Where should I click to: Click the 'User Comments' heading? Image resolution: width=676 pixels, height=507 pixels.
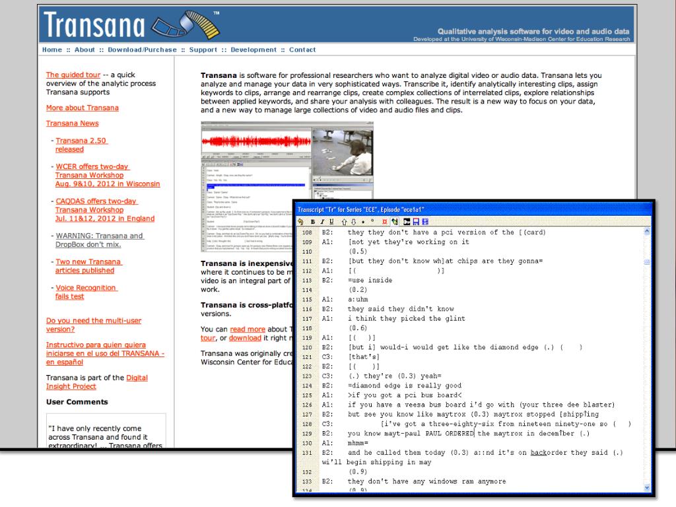[x=77, y=402]
